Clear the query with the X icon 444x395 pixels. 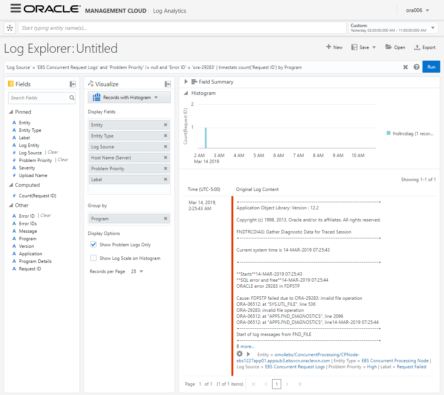pyautogui.click(x=406, y=67)
